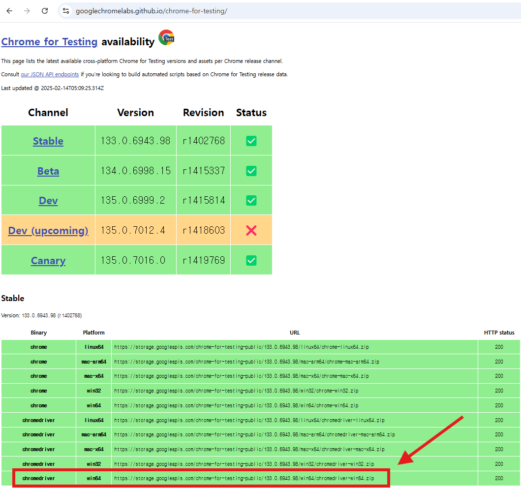Click the URL column header
Screen dimensions: 521x488
[295, 333]
